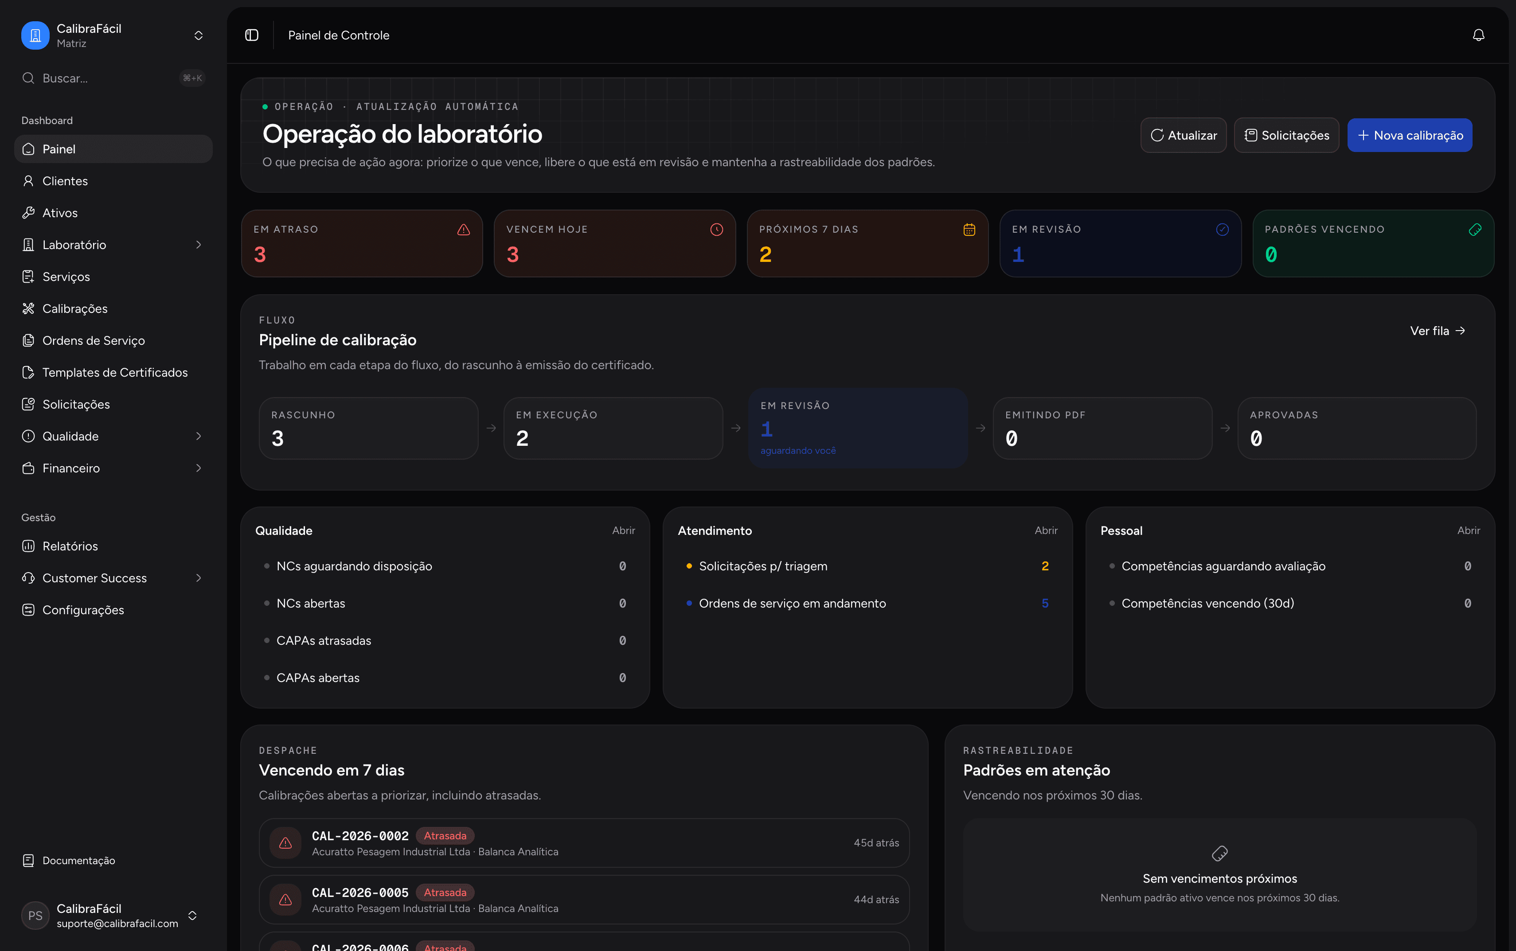The width and height of the screenshot is (1516, 951).
Task: Click the Ordens de Serviço document icon
Action: [x=28, y=340]
